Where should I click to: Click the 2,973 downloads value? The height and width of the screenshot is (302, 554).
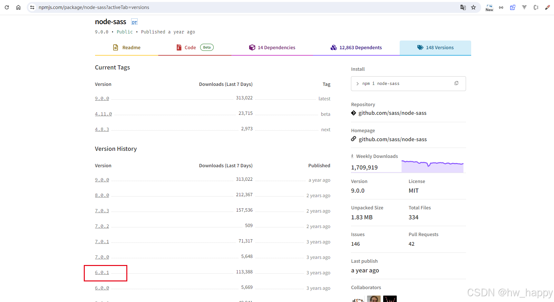point(247,129)
